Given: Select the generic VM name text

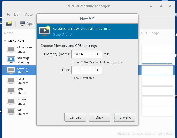Looking at the screenshot, I should pos(23,68).
